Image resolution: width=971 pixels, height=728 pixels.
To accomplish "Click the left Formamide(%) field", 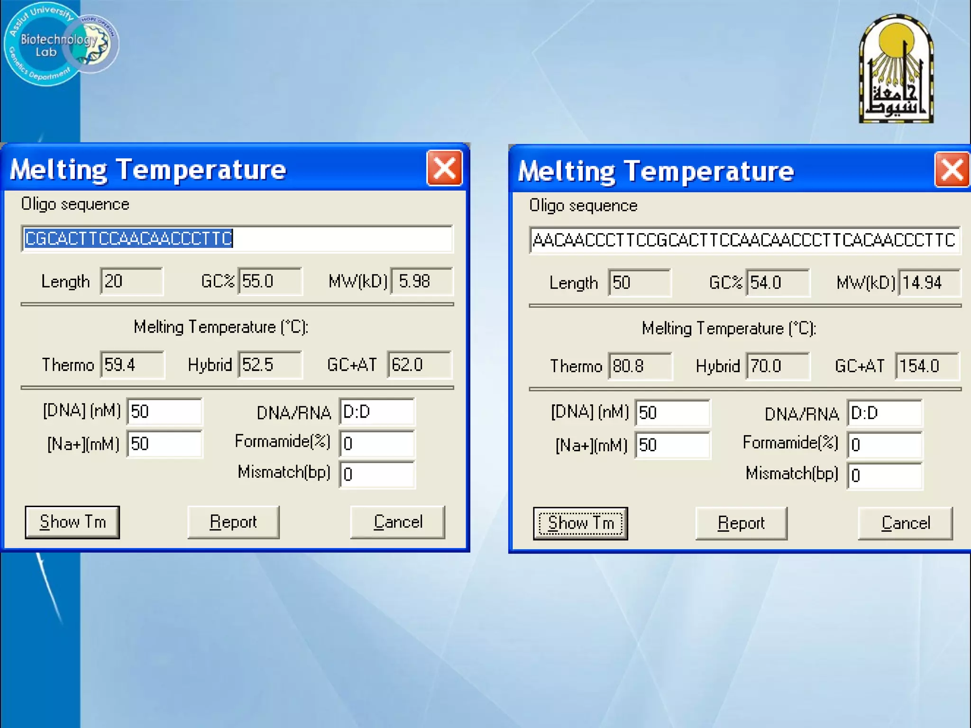I will point(376,444).
